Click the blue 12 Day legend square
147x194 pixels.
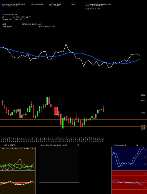(x=3, y=5)
